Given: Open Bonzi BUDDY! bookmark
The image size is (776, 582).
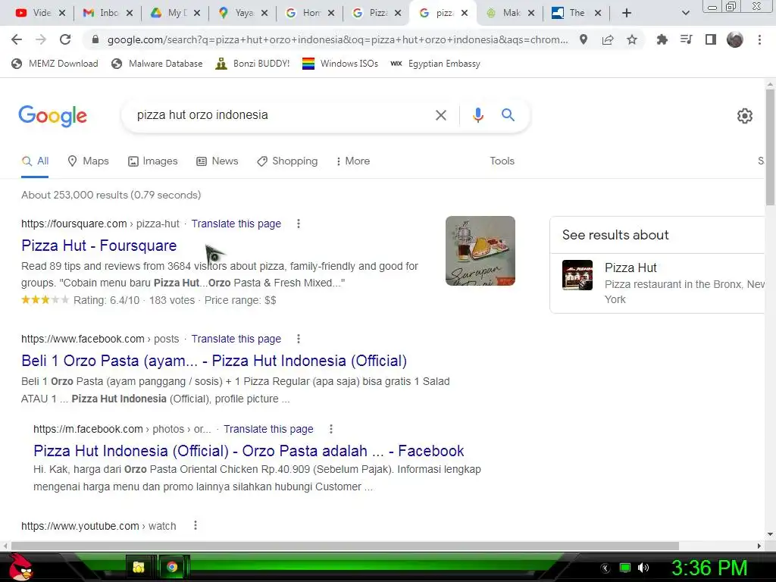Looking at the screenshot, I should click(252, 64).
